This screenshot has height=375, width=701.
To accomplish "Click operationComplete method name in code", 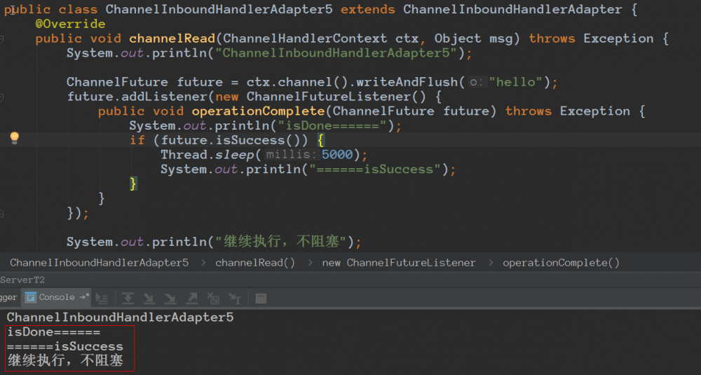I will [259, 111].
